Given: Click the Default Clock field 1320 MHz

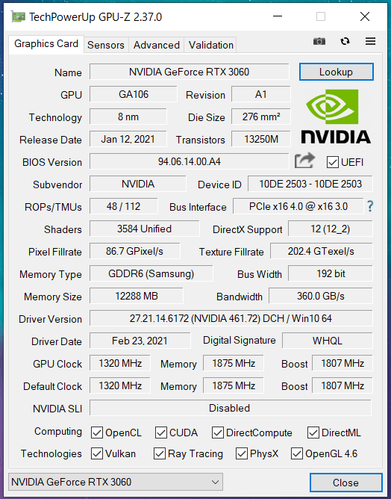Looking at the screenshot, I should click(120, 385).
